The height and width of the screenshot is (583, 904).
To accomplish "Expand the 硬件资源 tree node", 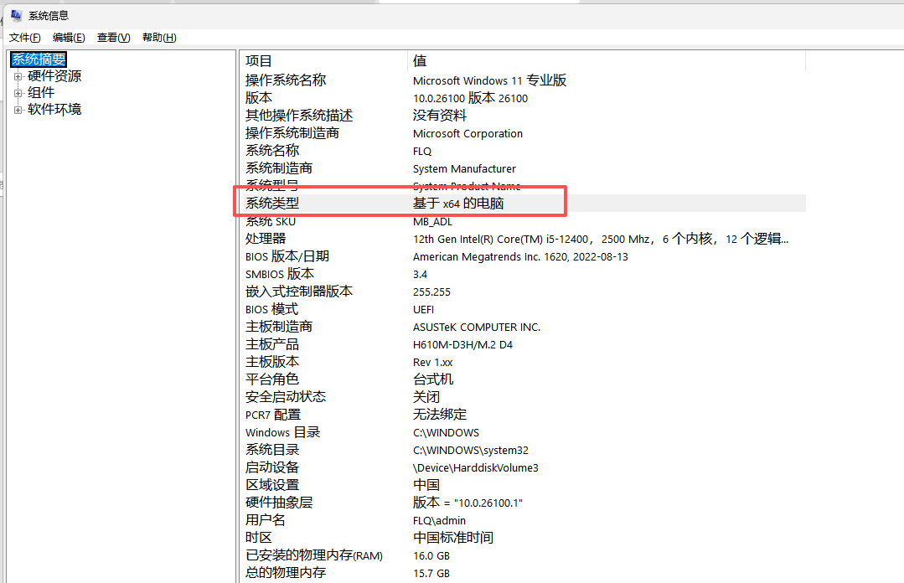I will coord(18,76).
